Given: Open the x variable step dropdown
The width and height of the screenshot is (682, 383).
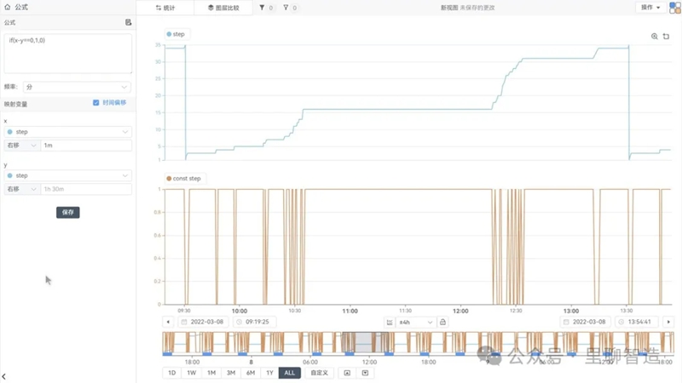Looking at the screenshot, I should 68,132.
